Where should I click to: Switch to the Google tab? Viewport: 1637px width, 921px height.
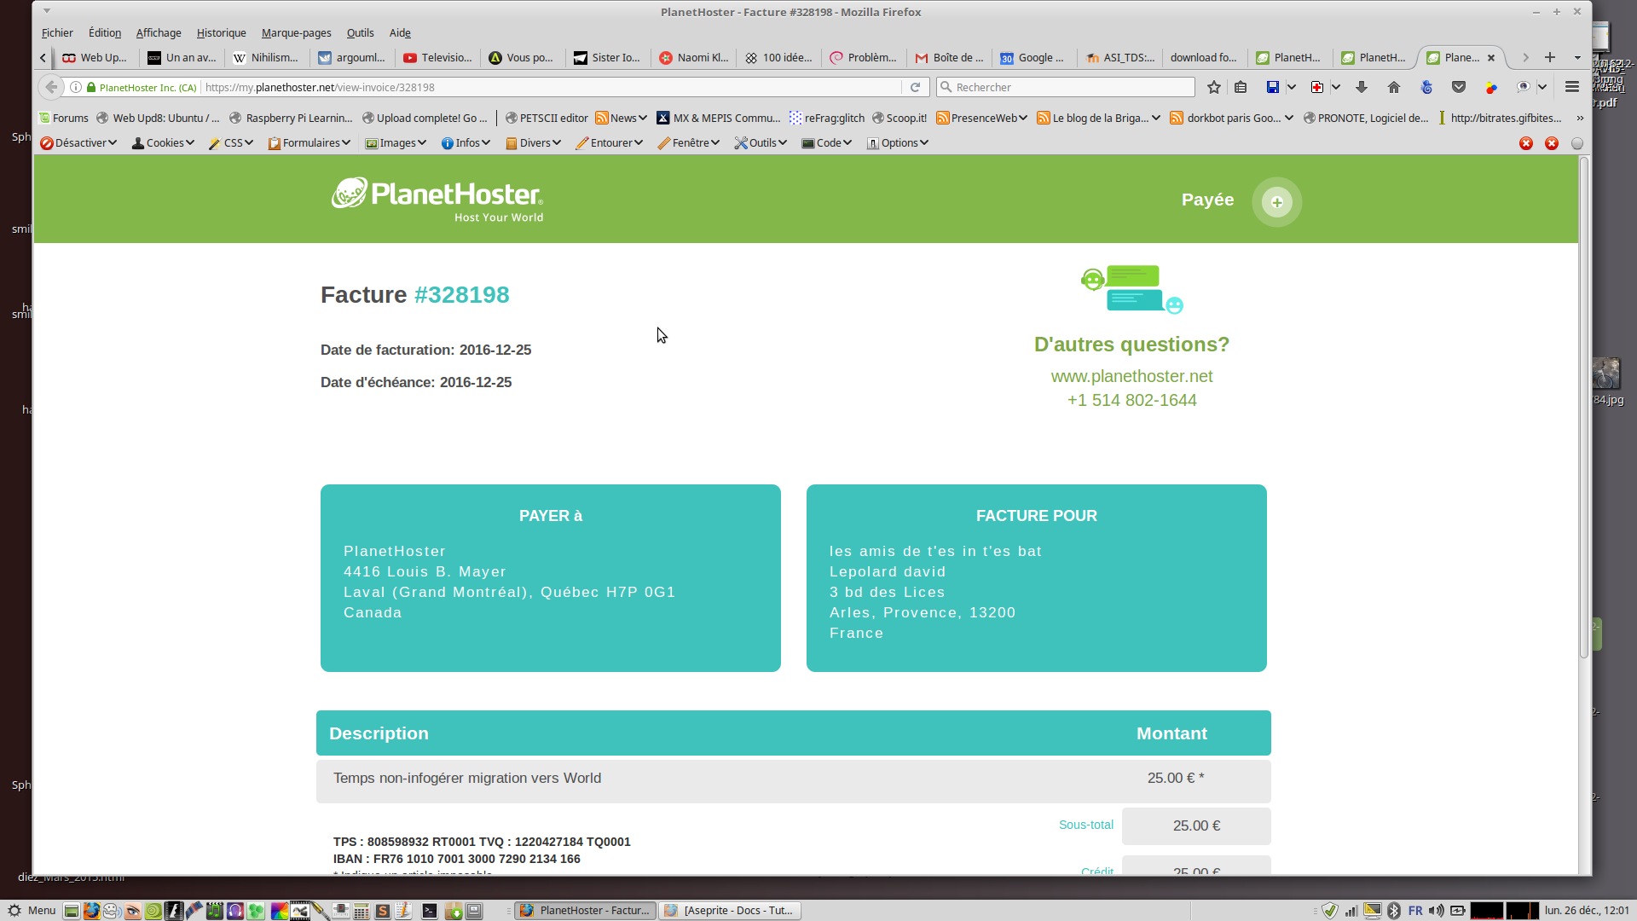(1033, 58)
